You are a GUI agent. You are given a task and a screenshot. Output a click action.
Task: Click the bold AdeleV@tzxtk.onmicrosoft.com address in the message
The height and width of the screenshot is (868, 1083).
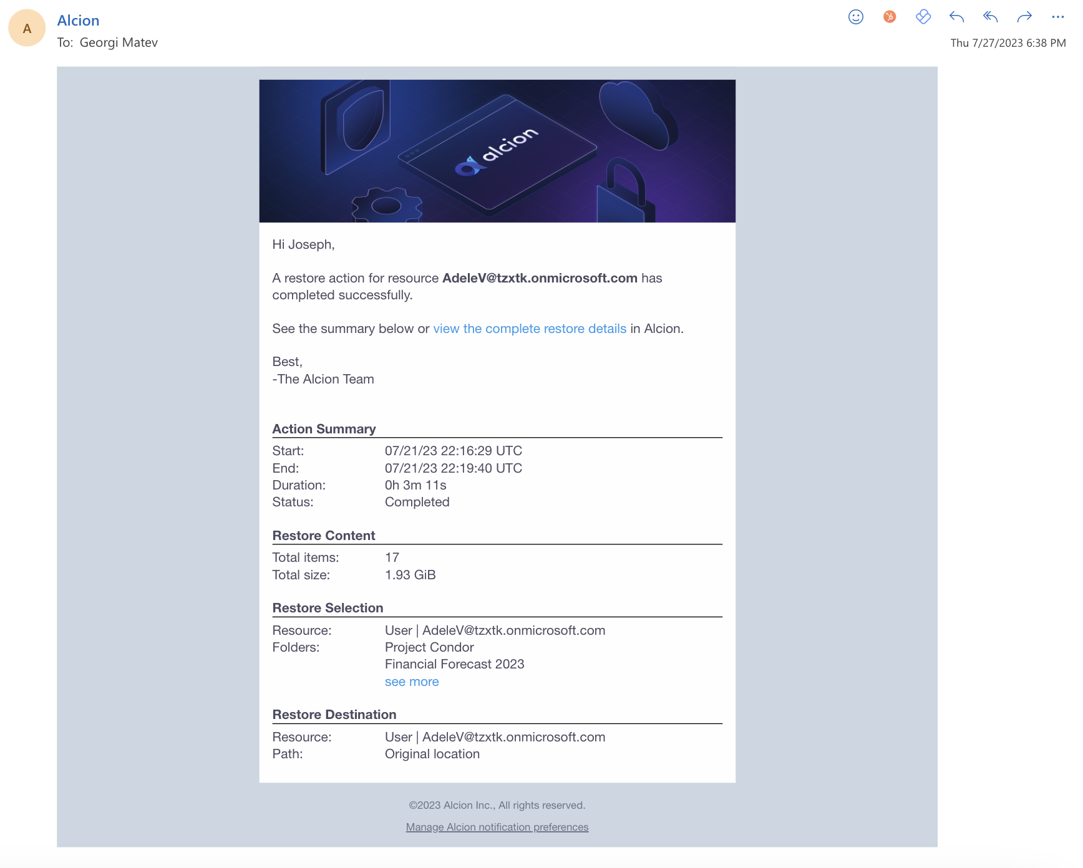click(x=540, y=278)
